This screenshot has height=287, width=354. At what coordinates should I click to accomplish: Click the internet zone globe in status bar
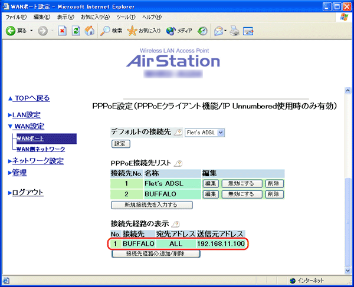[293, 281]
